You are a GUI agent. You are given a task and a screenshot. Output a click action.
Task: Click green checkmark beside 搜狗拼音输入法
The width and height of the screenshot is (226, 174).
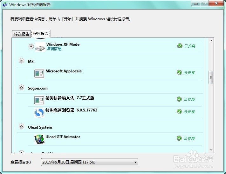click(x=179, y=99)
